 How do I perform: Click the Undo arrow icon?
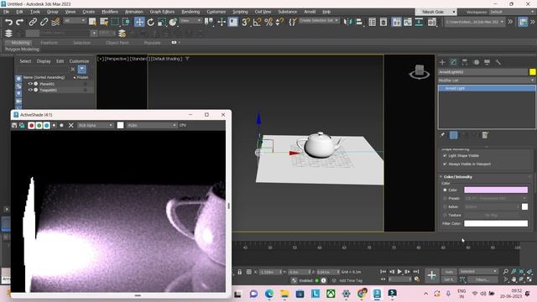pyautogui.click(x=8, y=22)
